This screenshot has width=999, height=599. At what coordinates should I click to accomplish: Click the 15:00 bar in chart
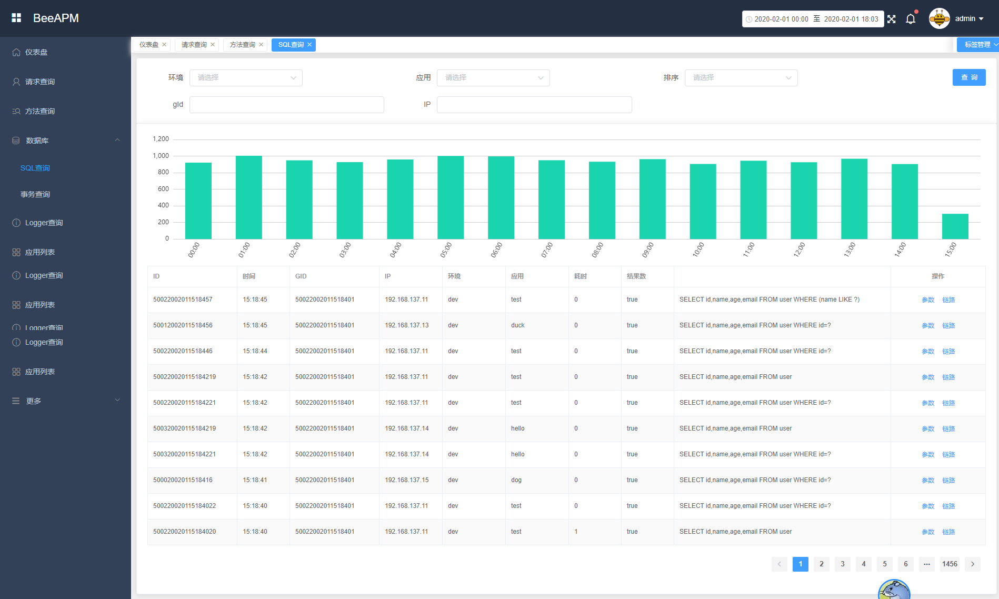[x=955, y=226]
